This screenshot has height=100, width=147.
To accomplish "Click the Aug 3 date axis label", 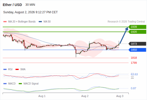I will click(120, 96).
